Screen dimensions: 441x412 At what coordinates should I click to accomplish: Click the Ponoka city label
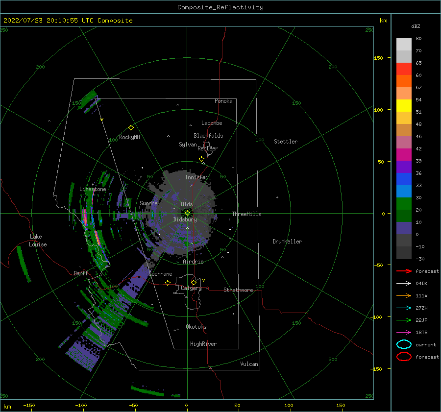pos(223,101)
